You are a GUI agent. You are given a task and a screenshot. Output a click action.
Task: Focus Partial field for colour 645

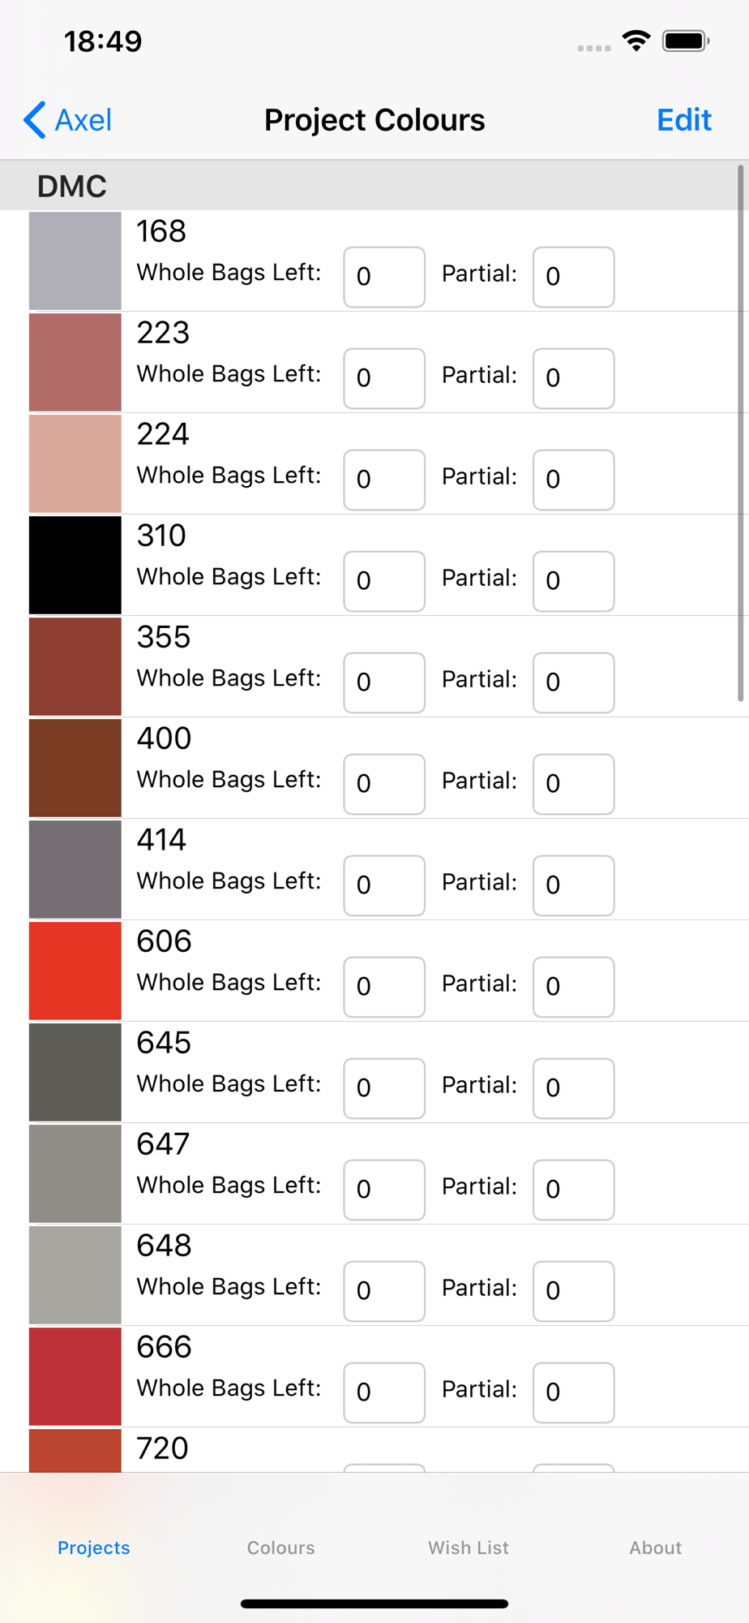click(573, 1088)
